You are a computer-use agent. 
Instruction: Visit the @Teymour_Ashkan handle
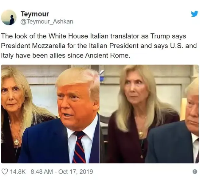pyautogui.click(x=47, y=21)
